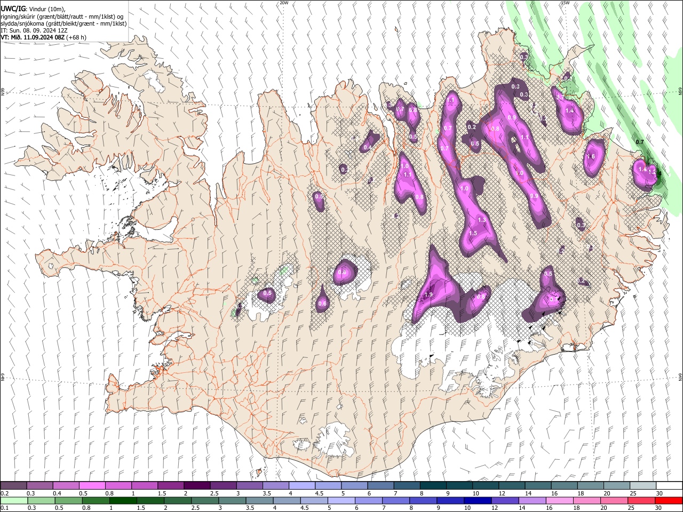Select the light gray snow-scale swatch at 25
The height and width of the screenshot is (512, 683).
tap(643, 486)
